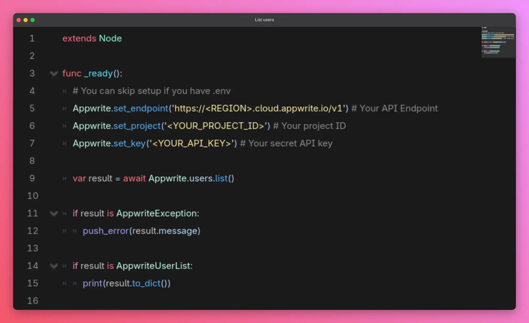Click the code minimap preview
The image size is (529, 323).
pos(498,42)
